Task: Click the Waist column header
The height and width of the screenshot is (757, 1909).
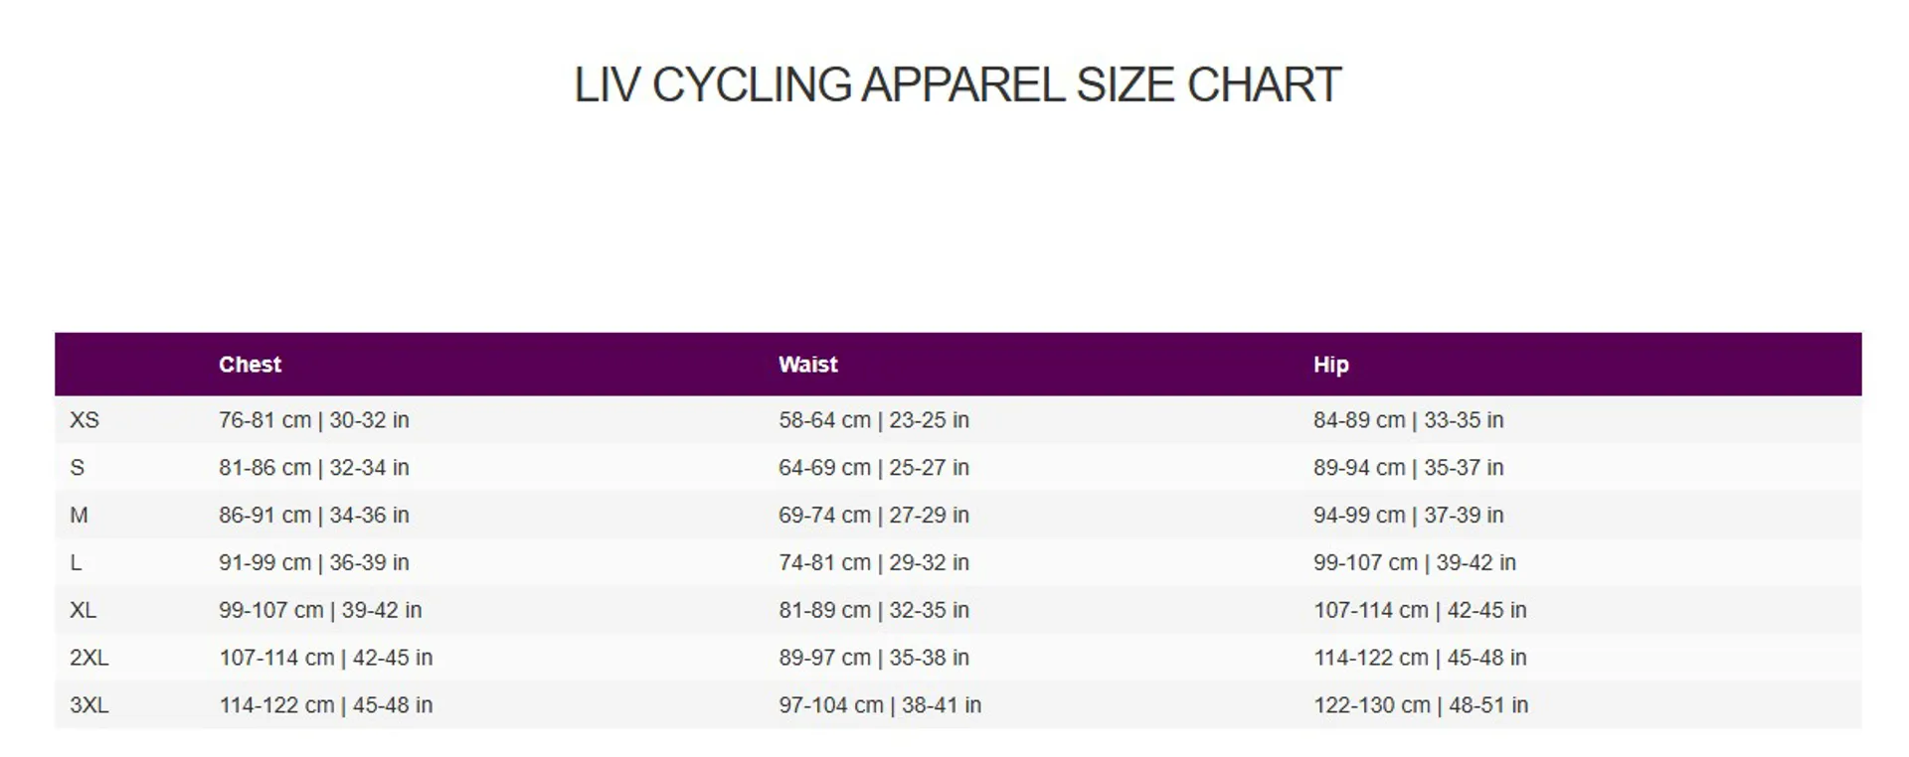Action: pos(807,365)
